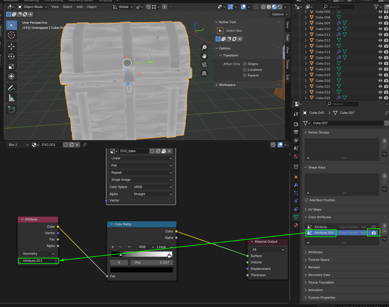The image size is (389, 307).
Task: Select the Move tool
Action: 11,46
